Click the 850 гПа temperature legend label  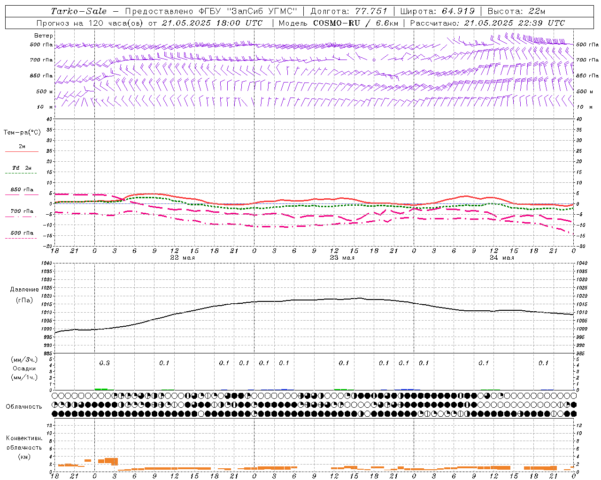(22, 190)
